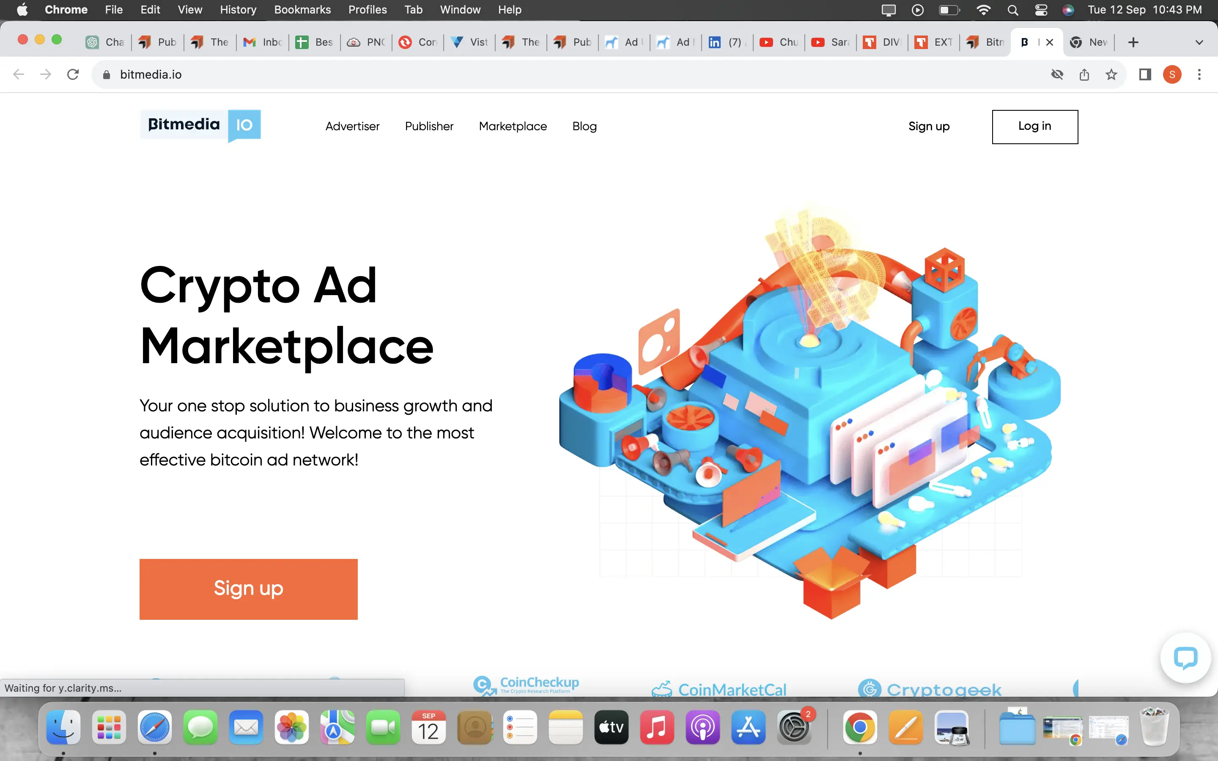
Task: Expand the tab search chevron
Action: click(x=1199, y=42)
